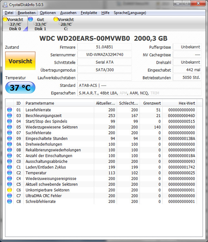Click the Eigenschaften features field
This screenshot has height=242, width=208.
click(x=140, y=93)
